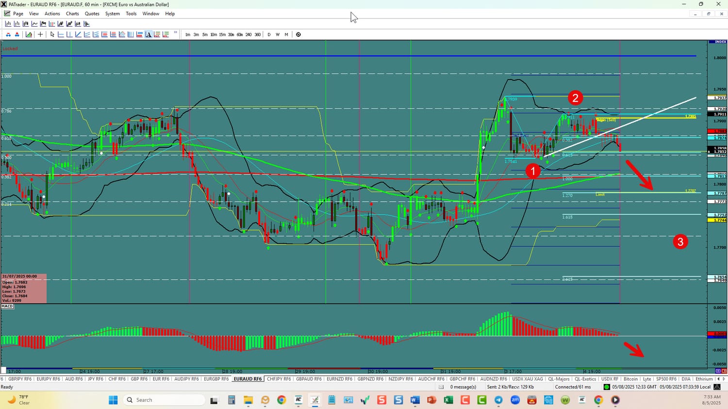
Task: Select the diagonal trend line tool
Action: (78, 34)
